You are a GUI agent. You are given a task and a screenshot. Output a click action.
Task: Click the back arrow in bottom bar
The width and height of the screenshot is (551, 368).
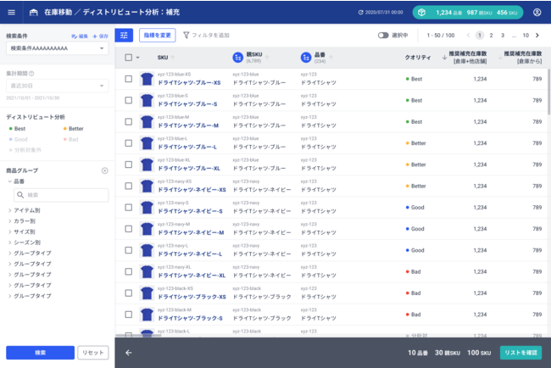pyautogui.click(x=129, y=352)
